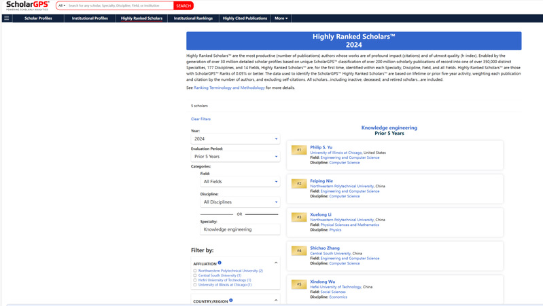
Task: Open the Year 2024 dropdown
Action: [x=236, y=138]
